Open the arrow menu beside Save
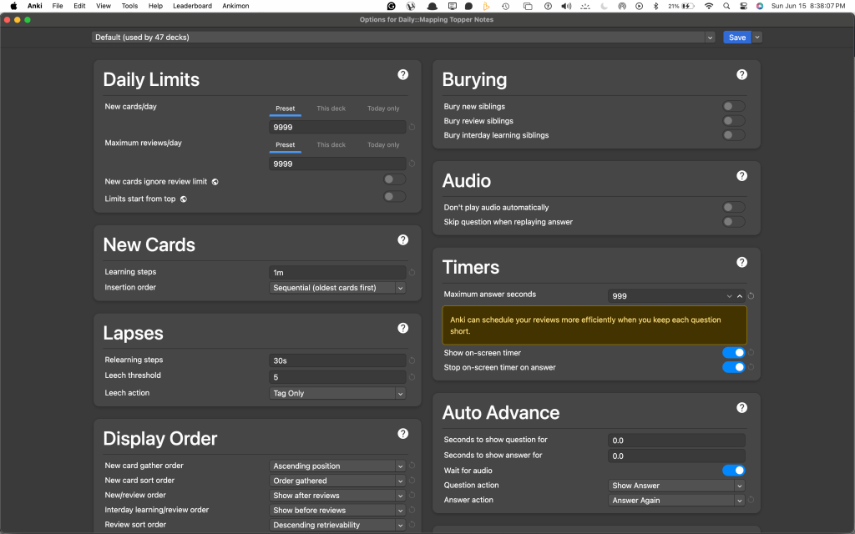The width and height of the screenshot is (855, 534). [x=757, y=38]
